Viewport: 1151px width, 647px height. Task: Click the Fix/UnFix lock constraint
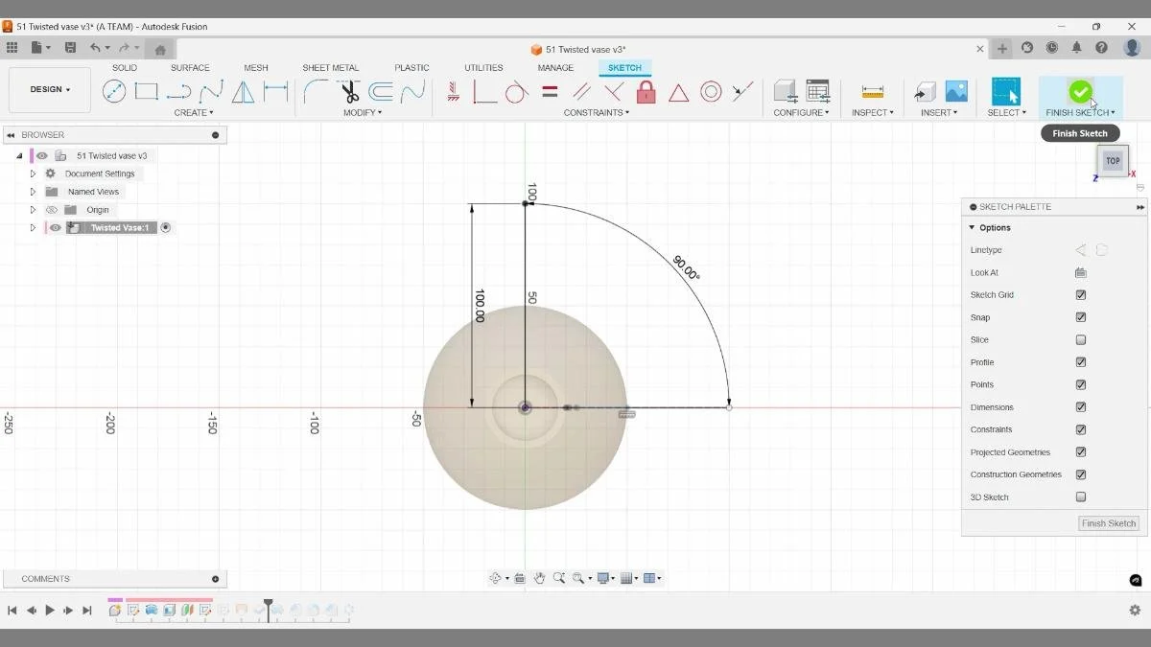(646, 90)
